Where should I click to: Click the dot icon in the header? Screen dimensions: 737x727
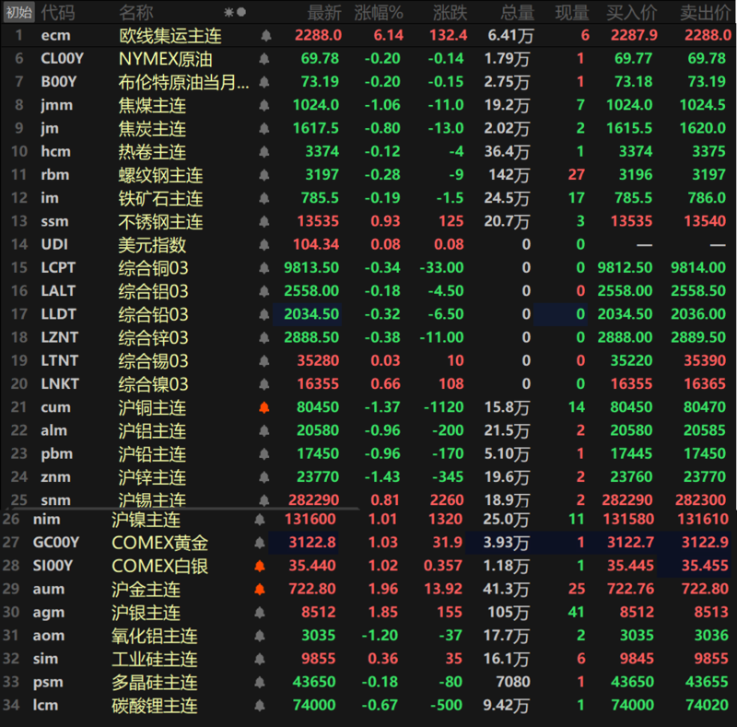[x=241, y=12]
